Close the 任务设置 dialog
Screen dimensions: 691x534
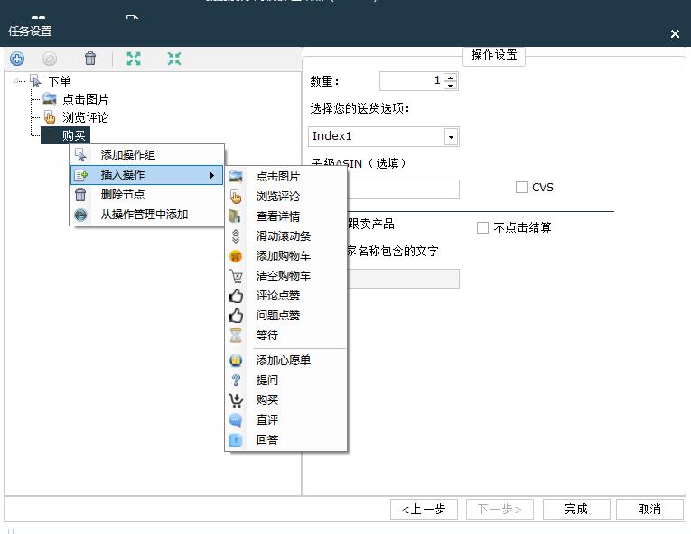(x=675, y=34)
